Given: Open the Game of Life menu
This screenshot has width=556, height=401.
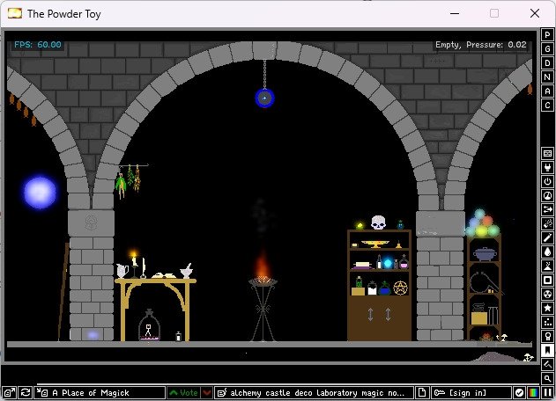Looking at the screenshot, I should (x=547, y=322).
